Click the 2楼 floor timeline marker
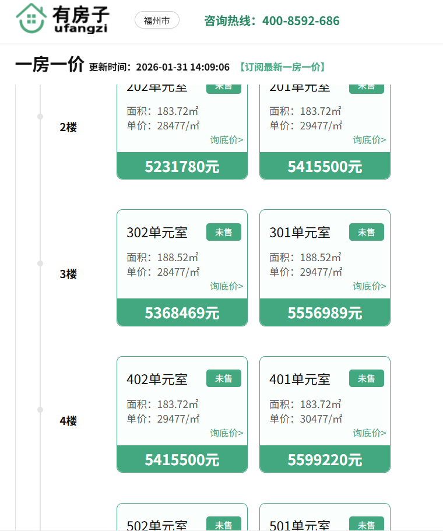The height and width of the screenshot is (531, 443). click(x=40, y=117)
